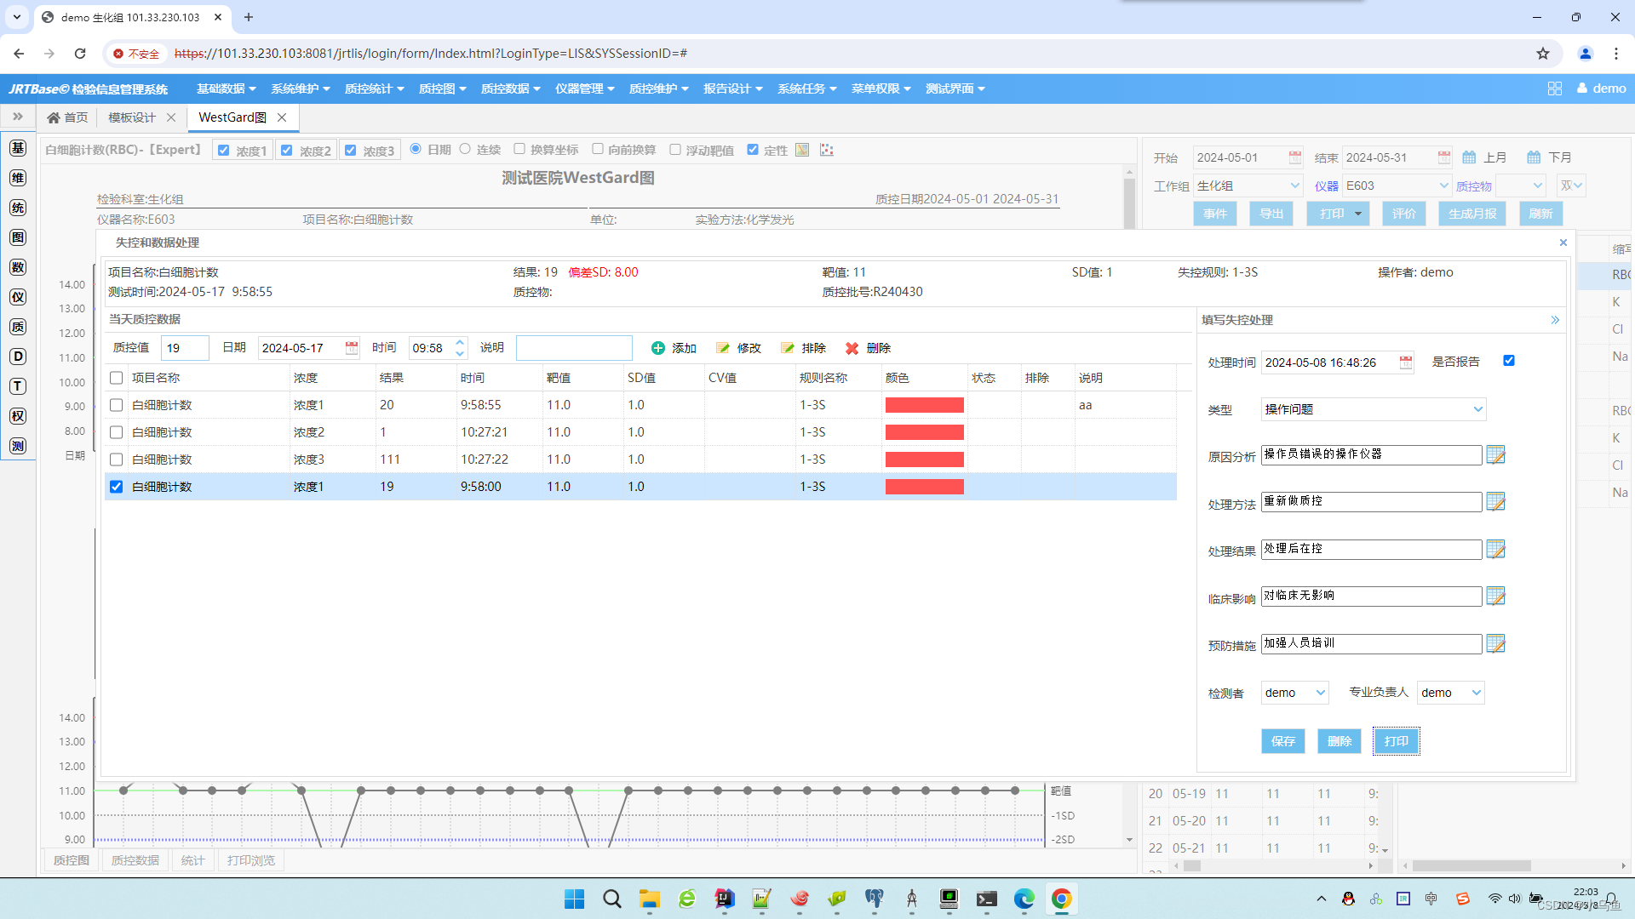Open the 仪器 E603 dropdown
Image resolution: width=1635 pixels, height=919 pixels.
click(1397, 186)
